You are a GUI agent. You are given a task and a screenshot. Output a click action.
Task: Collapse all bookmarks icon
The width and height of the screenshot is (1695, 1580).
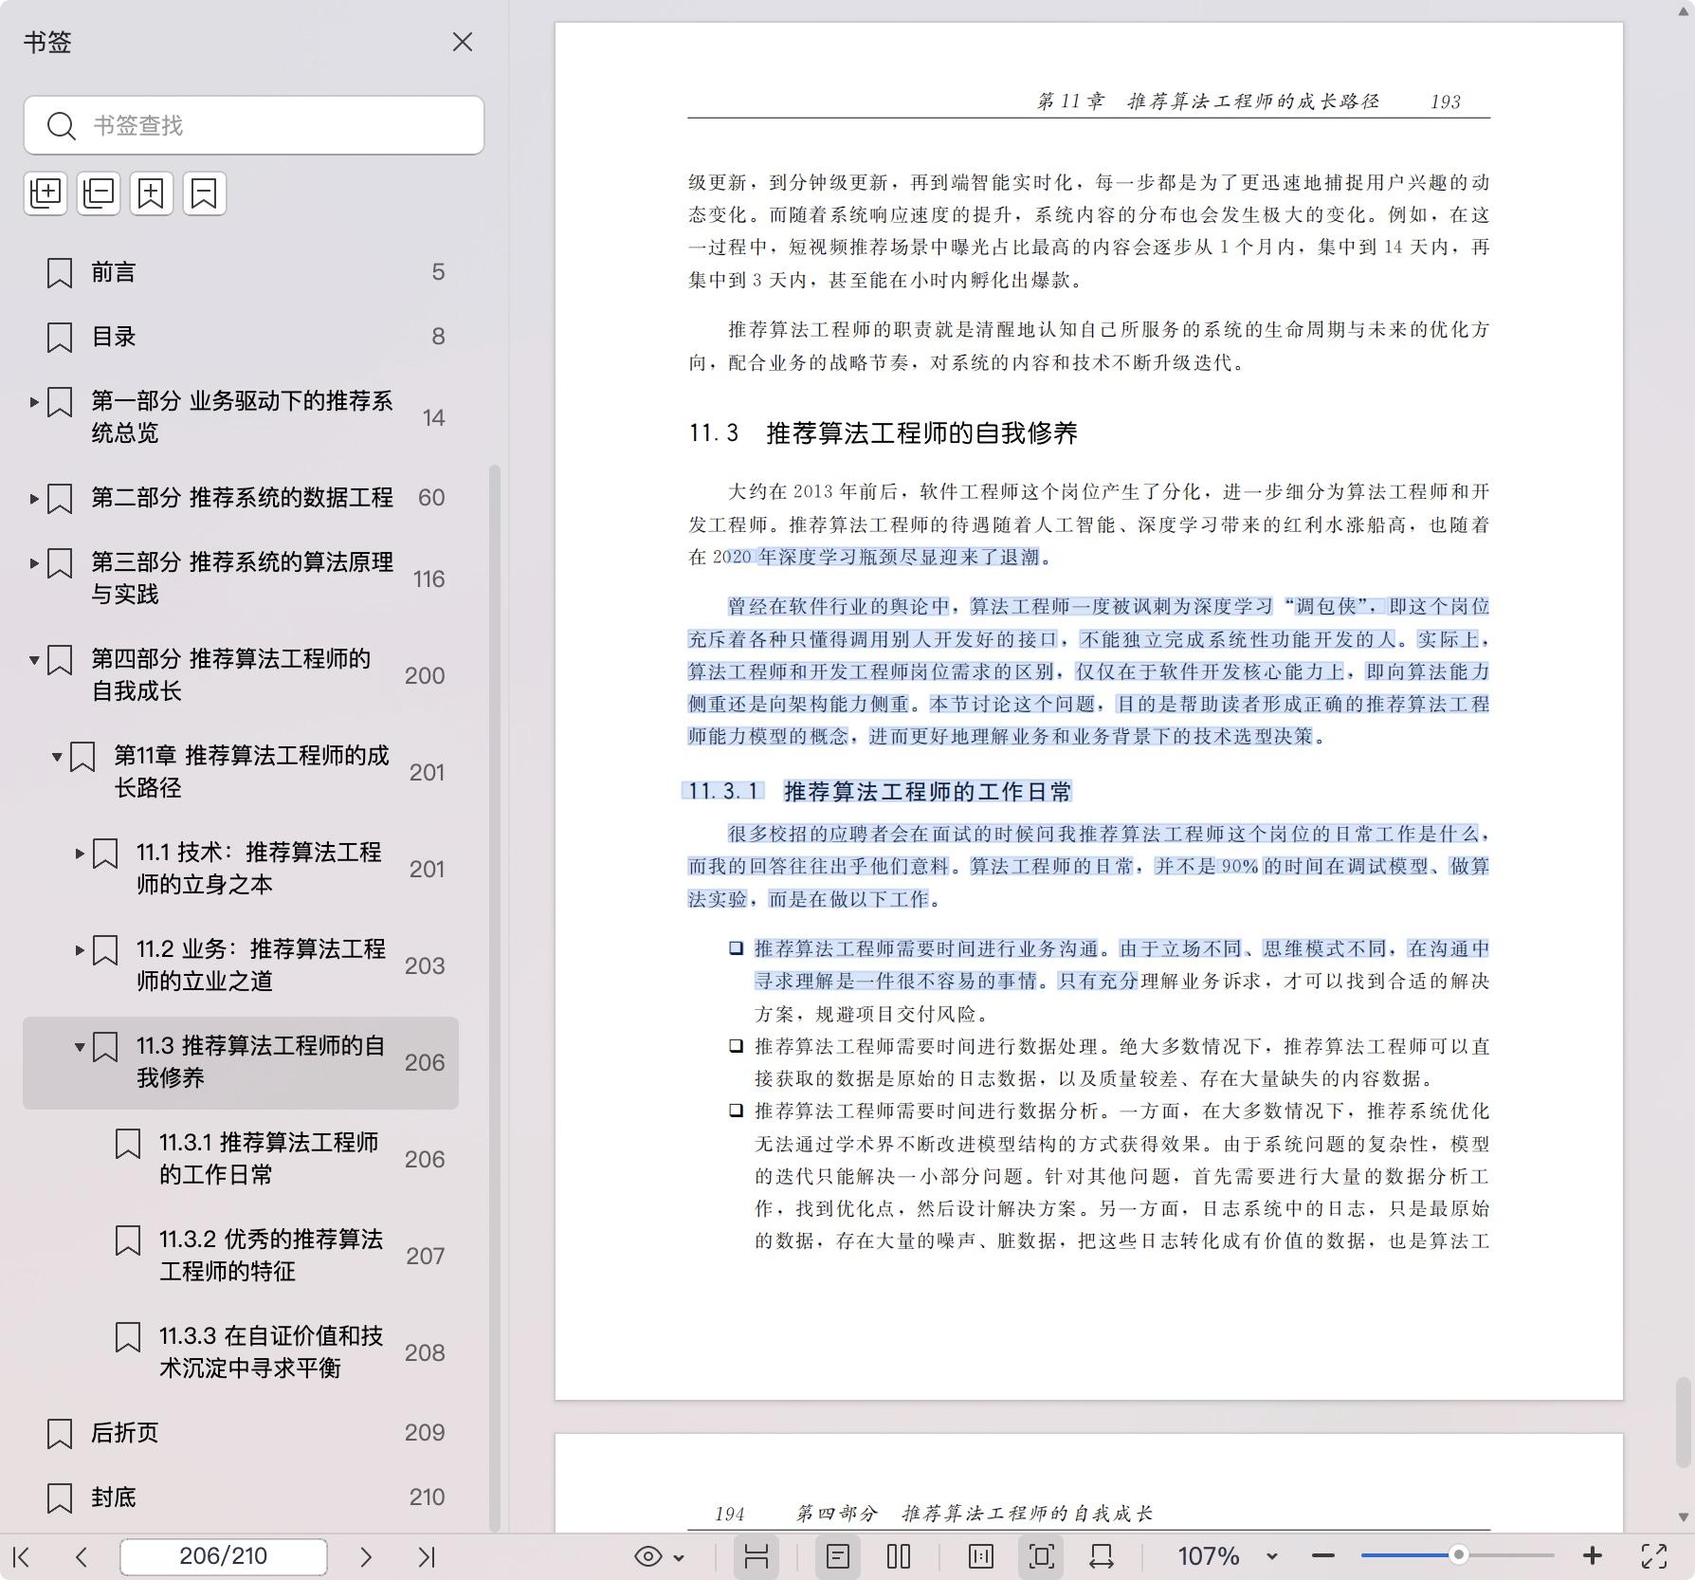click(x=99, y=193)
